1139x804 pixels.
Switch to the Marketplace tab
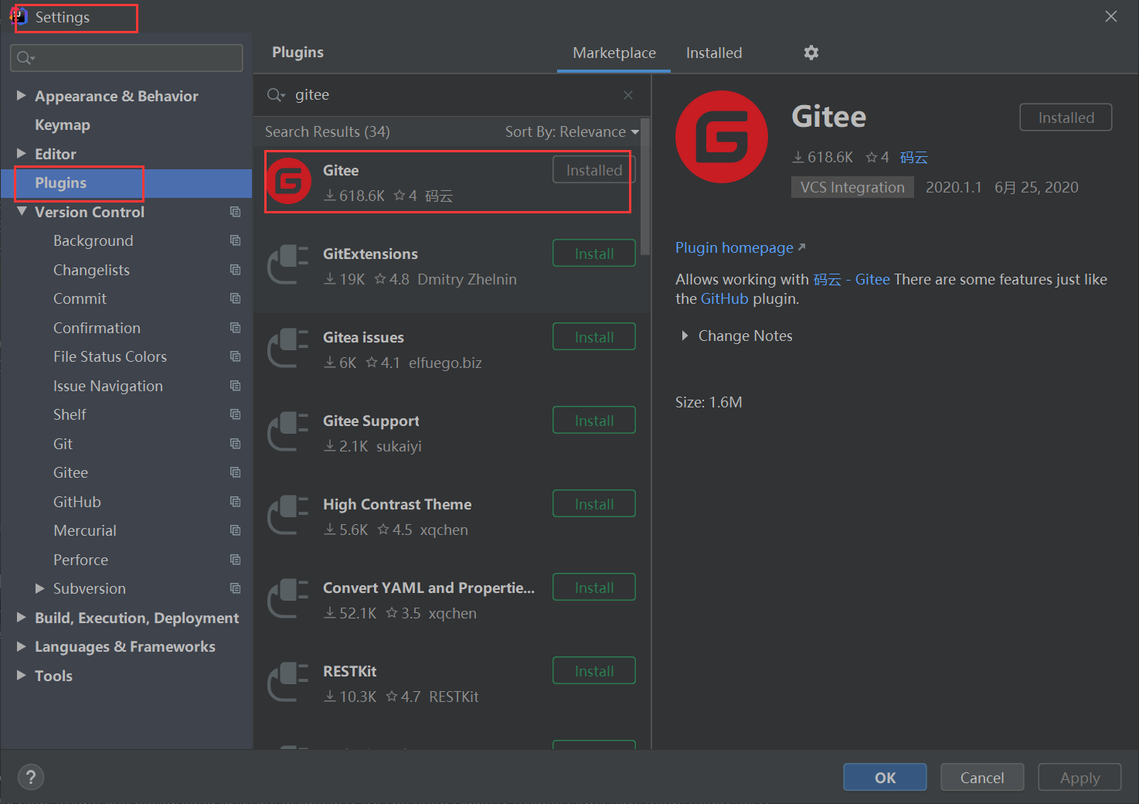pyautogui.click(x=614, y=53)
